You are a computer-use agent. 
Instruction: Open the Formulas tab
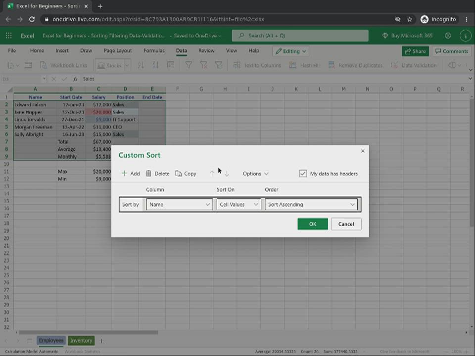(x=154, y=50)
